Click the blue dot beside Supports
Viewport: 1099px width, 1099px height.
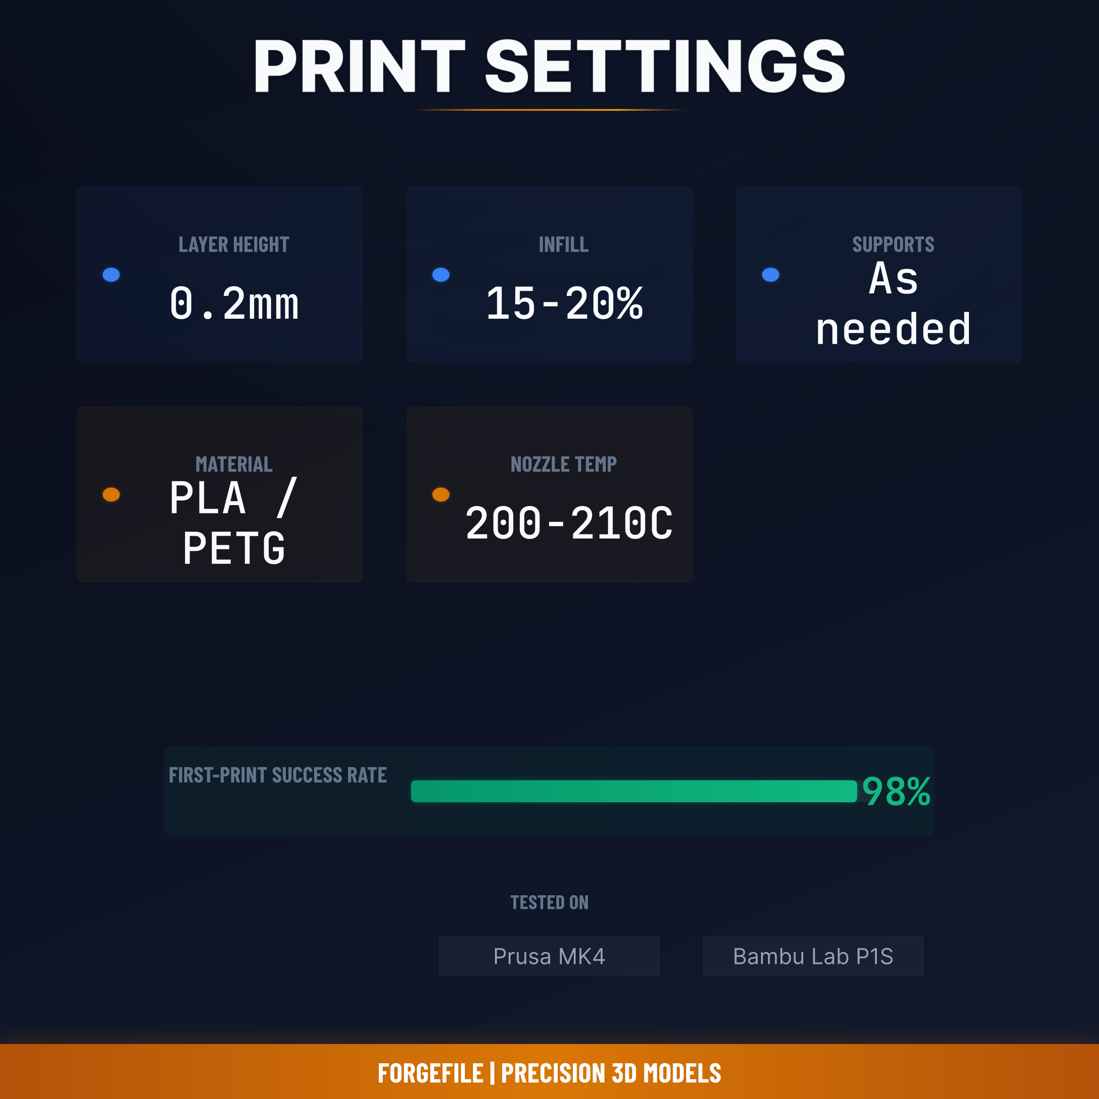coord(770,275)
